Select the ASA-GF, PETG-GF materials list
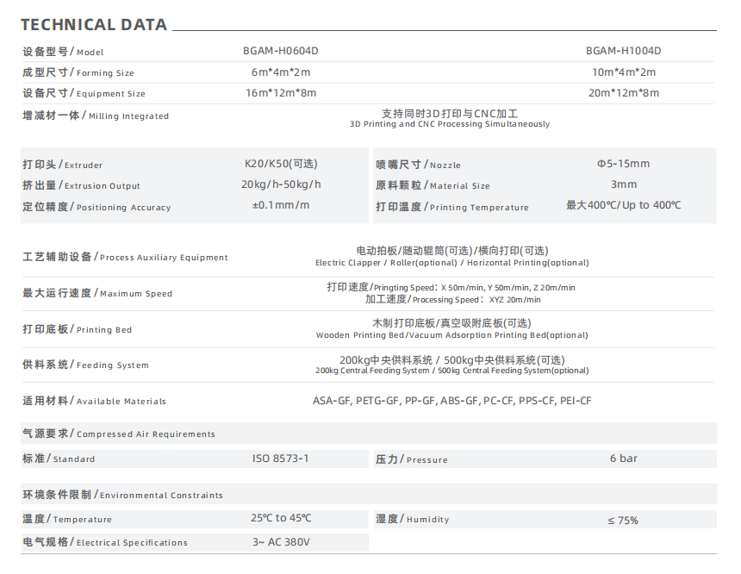The height and width of the screenshot is (574, 741). tap(452, 401)
